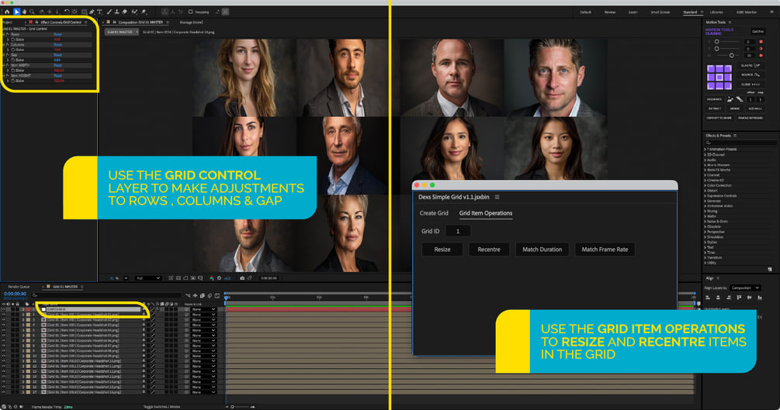780x410 pixels.
Task: Select the Pen tool
Action: coord(92,12)
